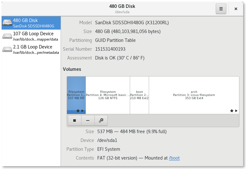Select the boot 210 MB Ext2 partition
The width and height of the screenshot is (246, 169).
coord(139,95)
